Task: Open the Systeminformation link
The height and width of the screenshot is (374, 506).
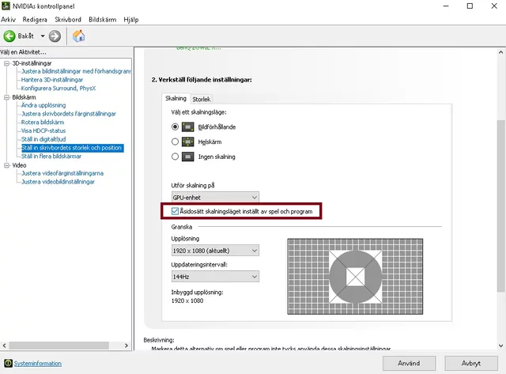Action: click(x=37, y=364)
